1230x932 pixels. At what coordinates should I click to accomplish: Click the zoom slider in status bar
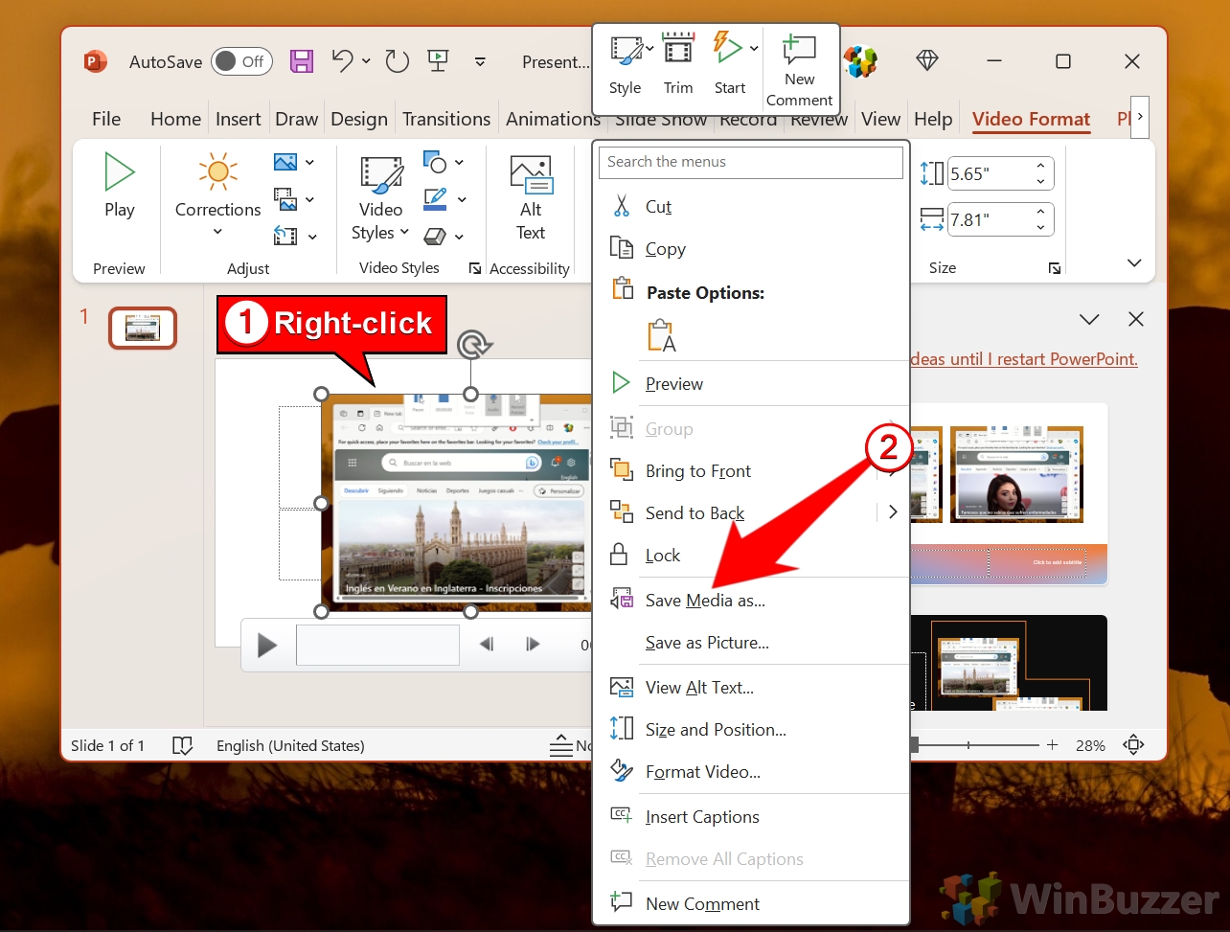click(x=976, y=745)
